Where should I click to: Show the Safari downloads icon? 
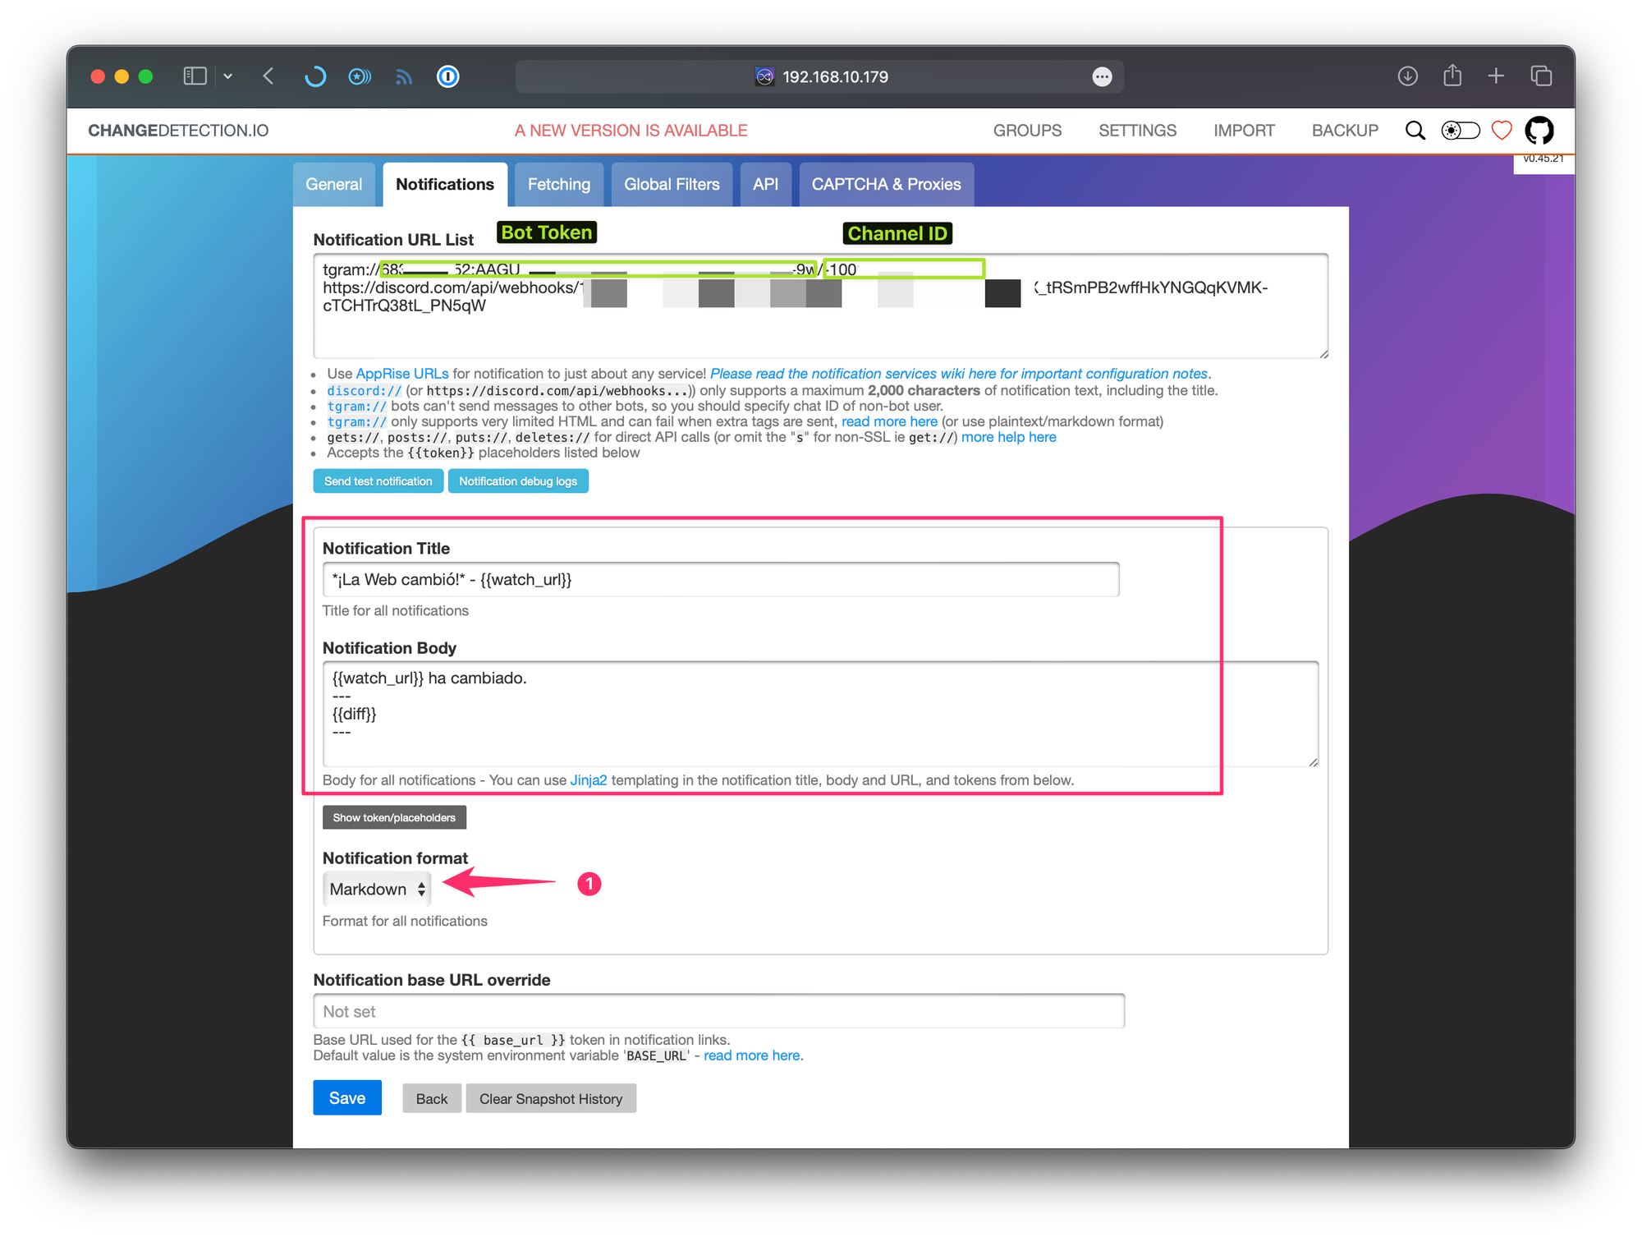click(1407, 76)
